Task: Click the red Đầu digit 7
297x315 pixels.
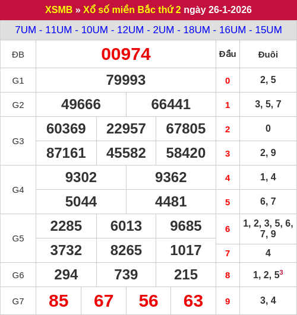Action: coord(228,253)
